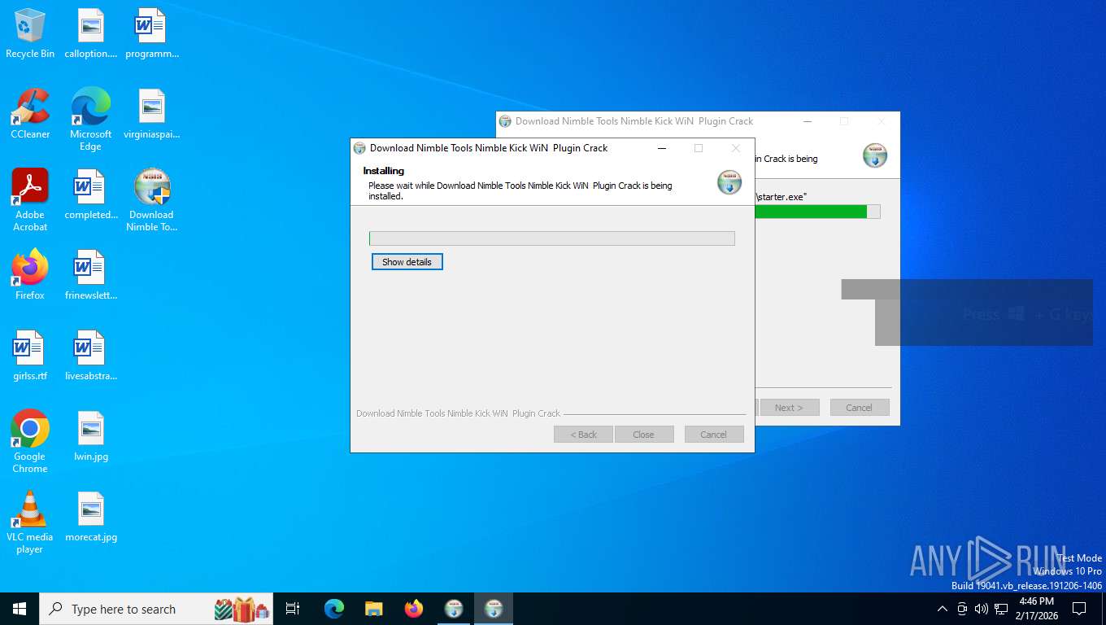Open the lwin.jpg image file
1106x625 pixels.
[91, 437]
